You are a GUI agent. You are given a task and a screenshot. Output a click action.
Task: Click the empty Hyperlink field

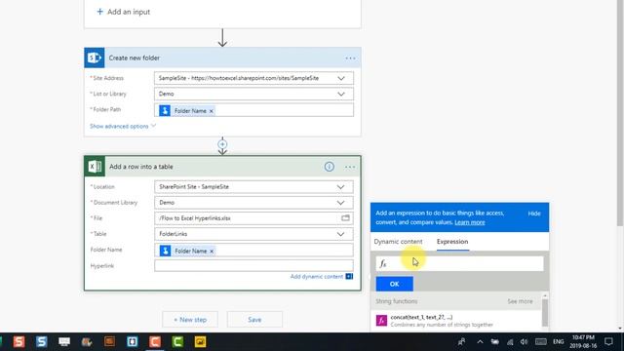(253, 266)
